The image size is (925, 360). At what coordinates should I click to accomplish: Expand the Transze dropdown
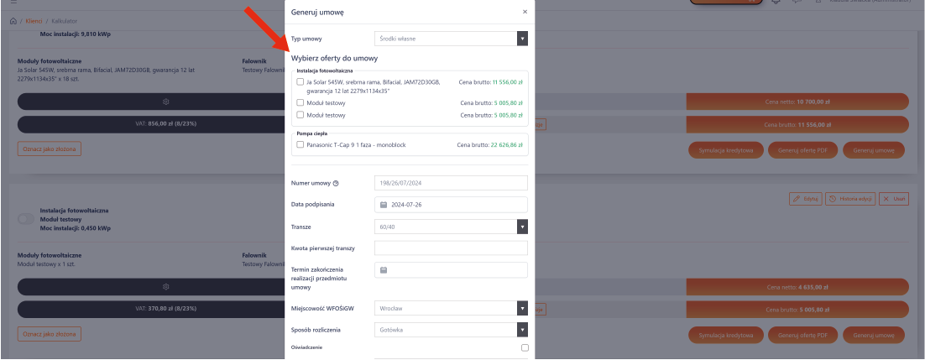pos(450,227)
